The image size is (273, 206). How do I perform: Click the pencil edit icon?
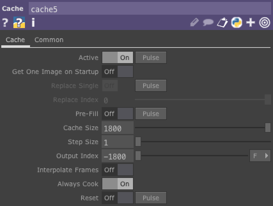click(194, 23)
